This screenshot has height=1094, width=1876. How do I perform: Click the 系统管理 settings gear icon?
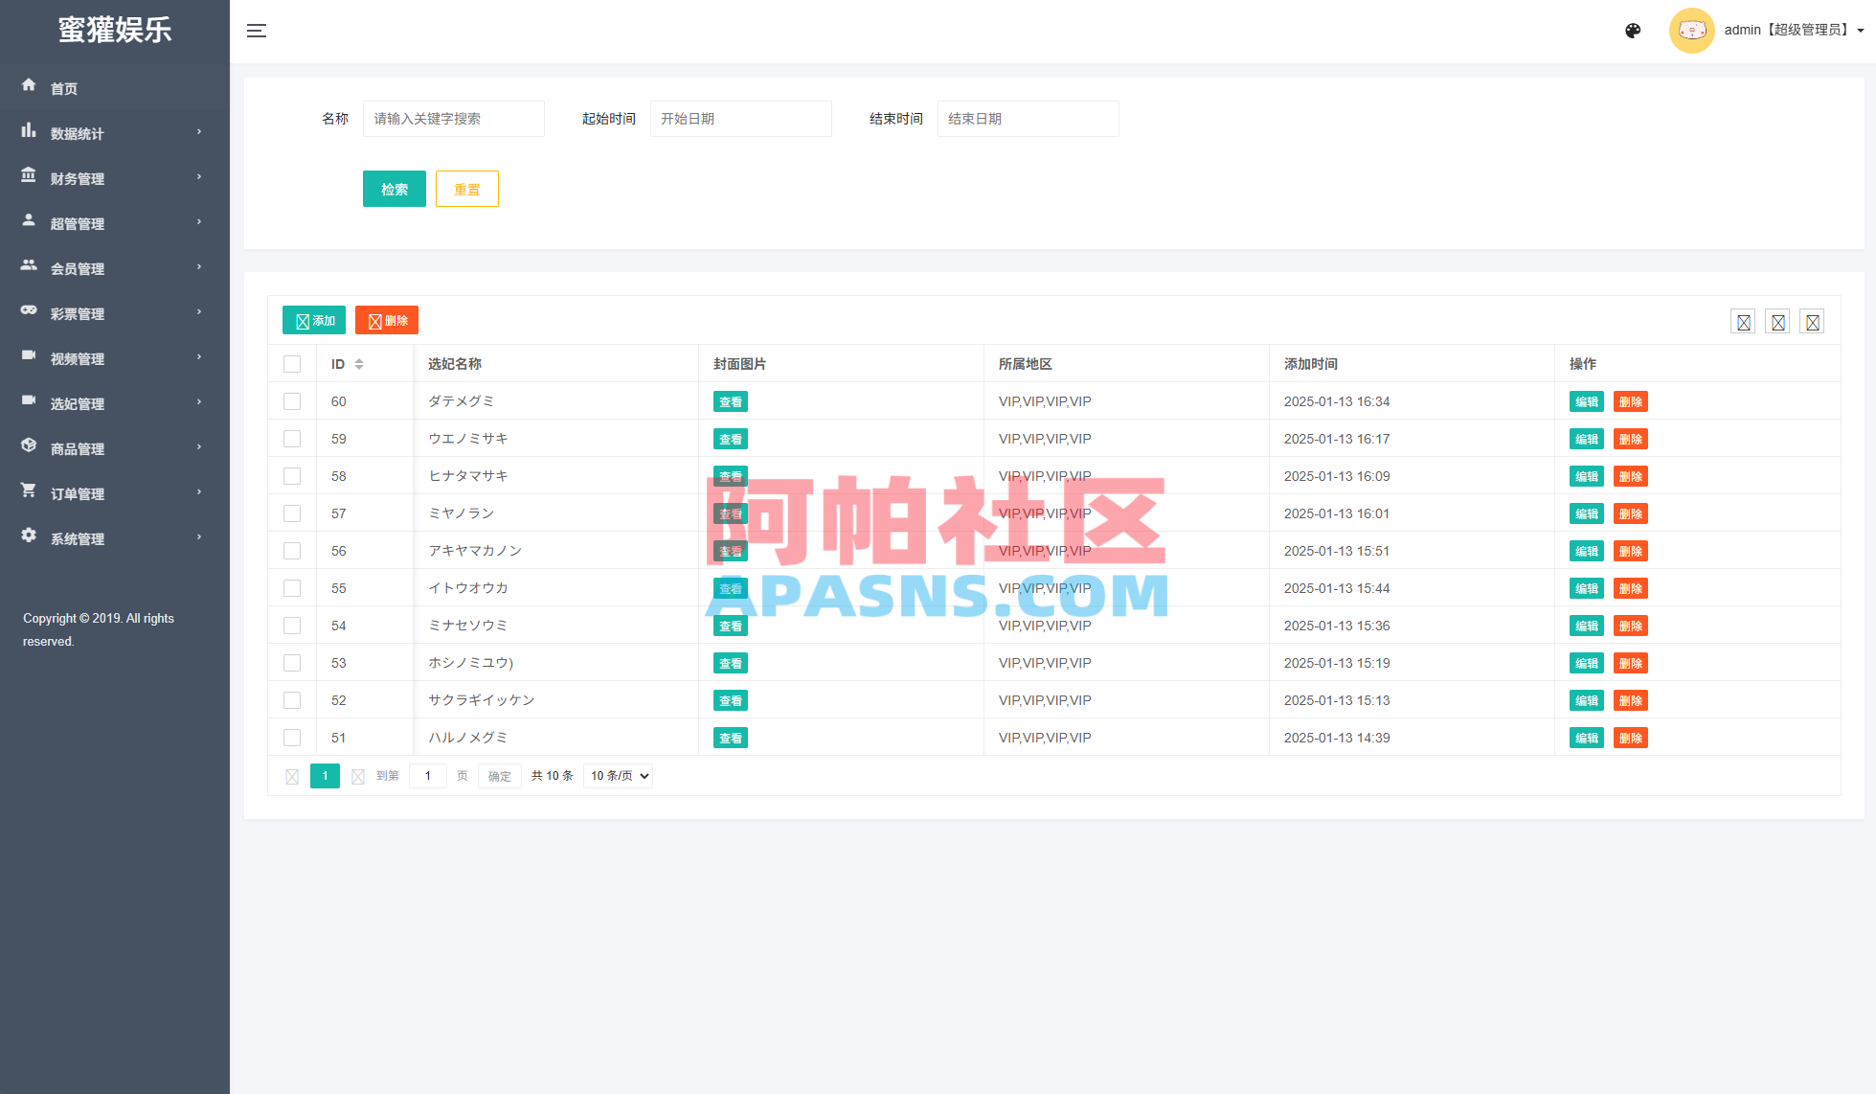point(29,537)
